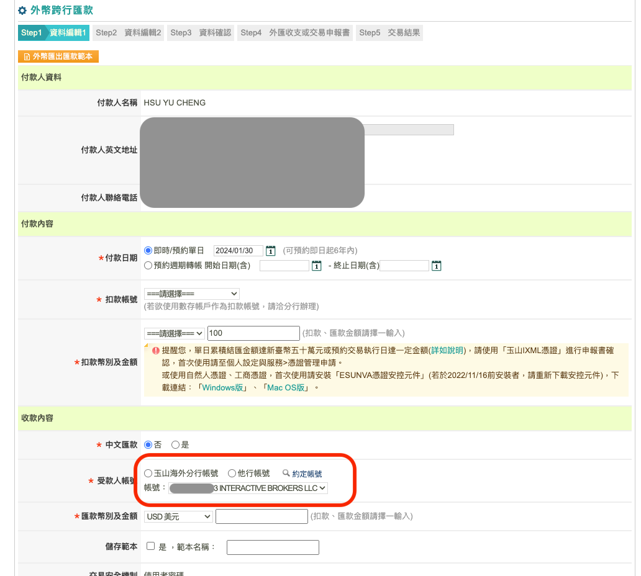Image resolution: width=641 pixels, height=576 pixels.
Task: Click note (可預約即日起6年內)
Action: click(x=320, y=250)
